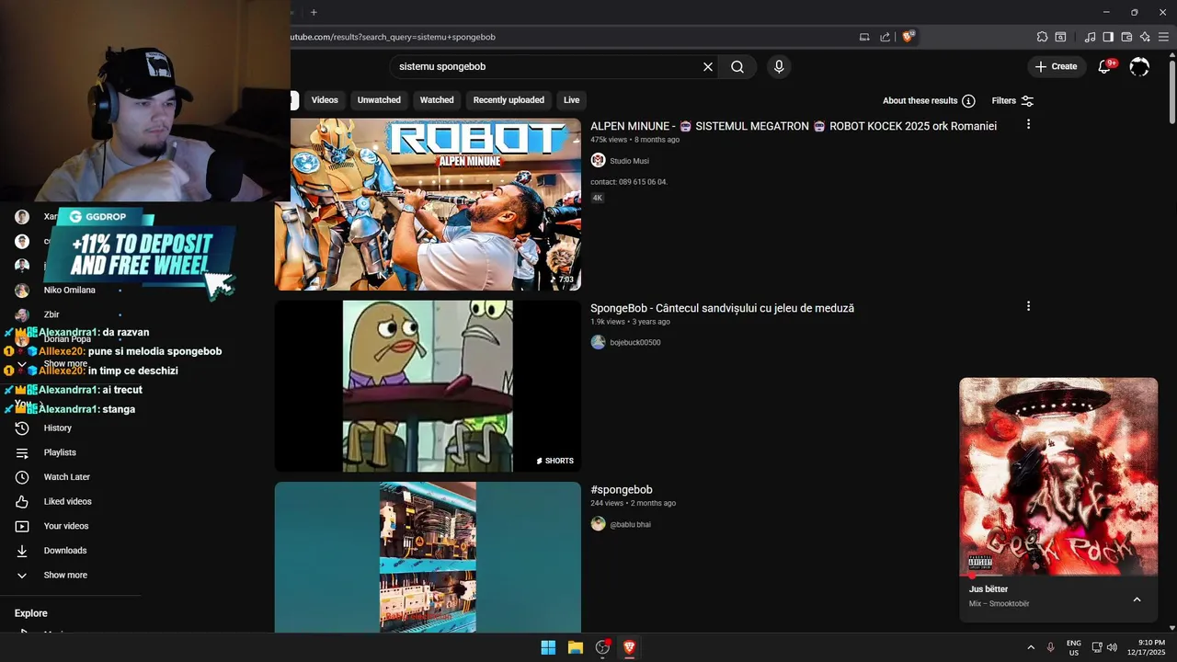Open About these results link
The image size is (1177, 662).
point(920,100)
